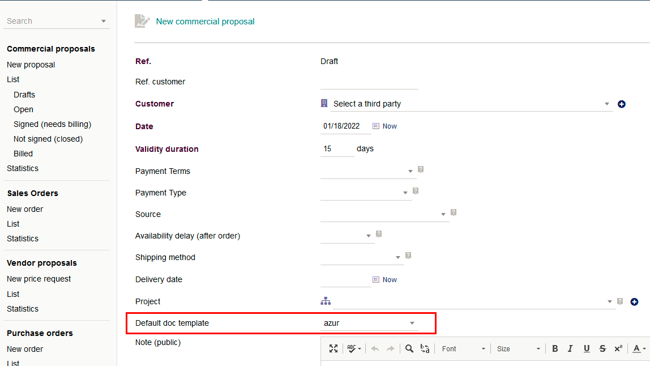The width and height of the screenshot is (650, 366).
Task: Toggle strikethrough formatting
Action: pyautogui.click(x=603, y=348)
